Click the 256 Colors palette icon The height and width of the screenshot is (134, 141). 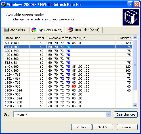pos(7,30)
